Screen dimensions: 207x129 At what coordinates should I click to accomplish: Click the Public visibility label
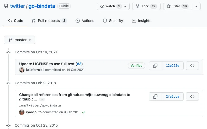(x=64, y=6)
